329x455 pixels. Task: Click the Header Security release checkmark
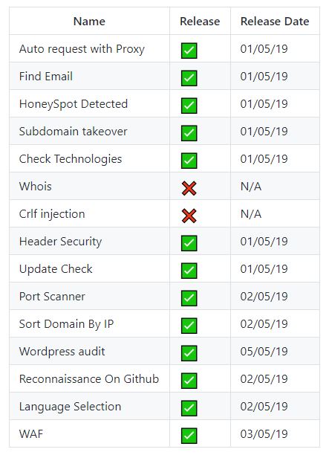point(189,243)
